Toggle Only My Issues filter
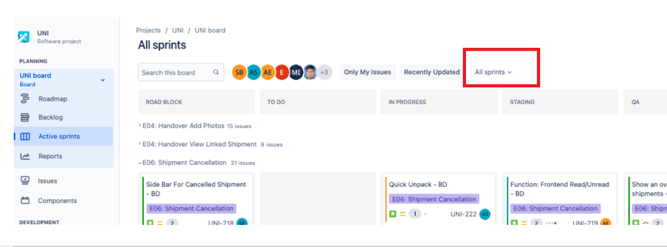The image size is (667, 247). (367, 72)
